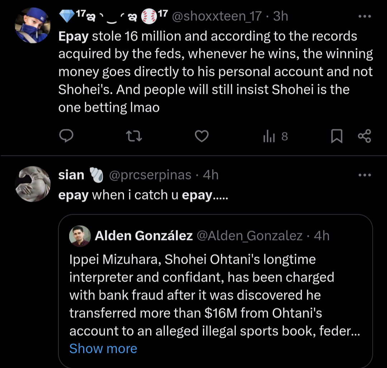Share the shoxxteen_17 tweet
Screen dimensions: 387x368
tap(364, 136)
